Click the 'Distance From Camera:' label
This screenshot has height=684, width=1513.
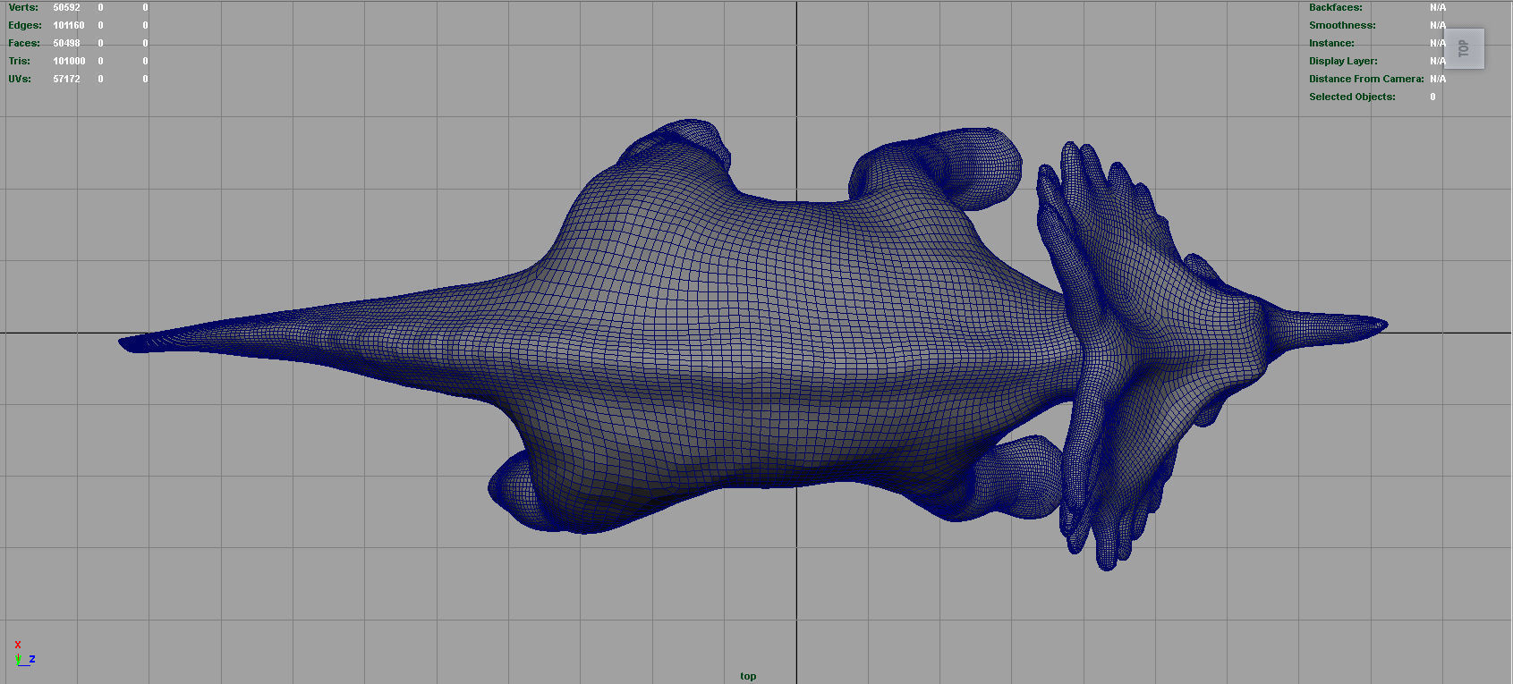click(1366, 79)
